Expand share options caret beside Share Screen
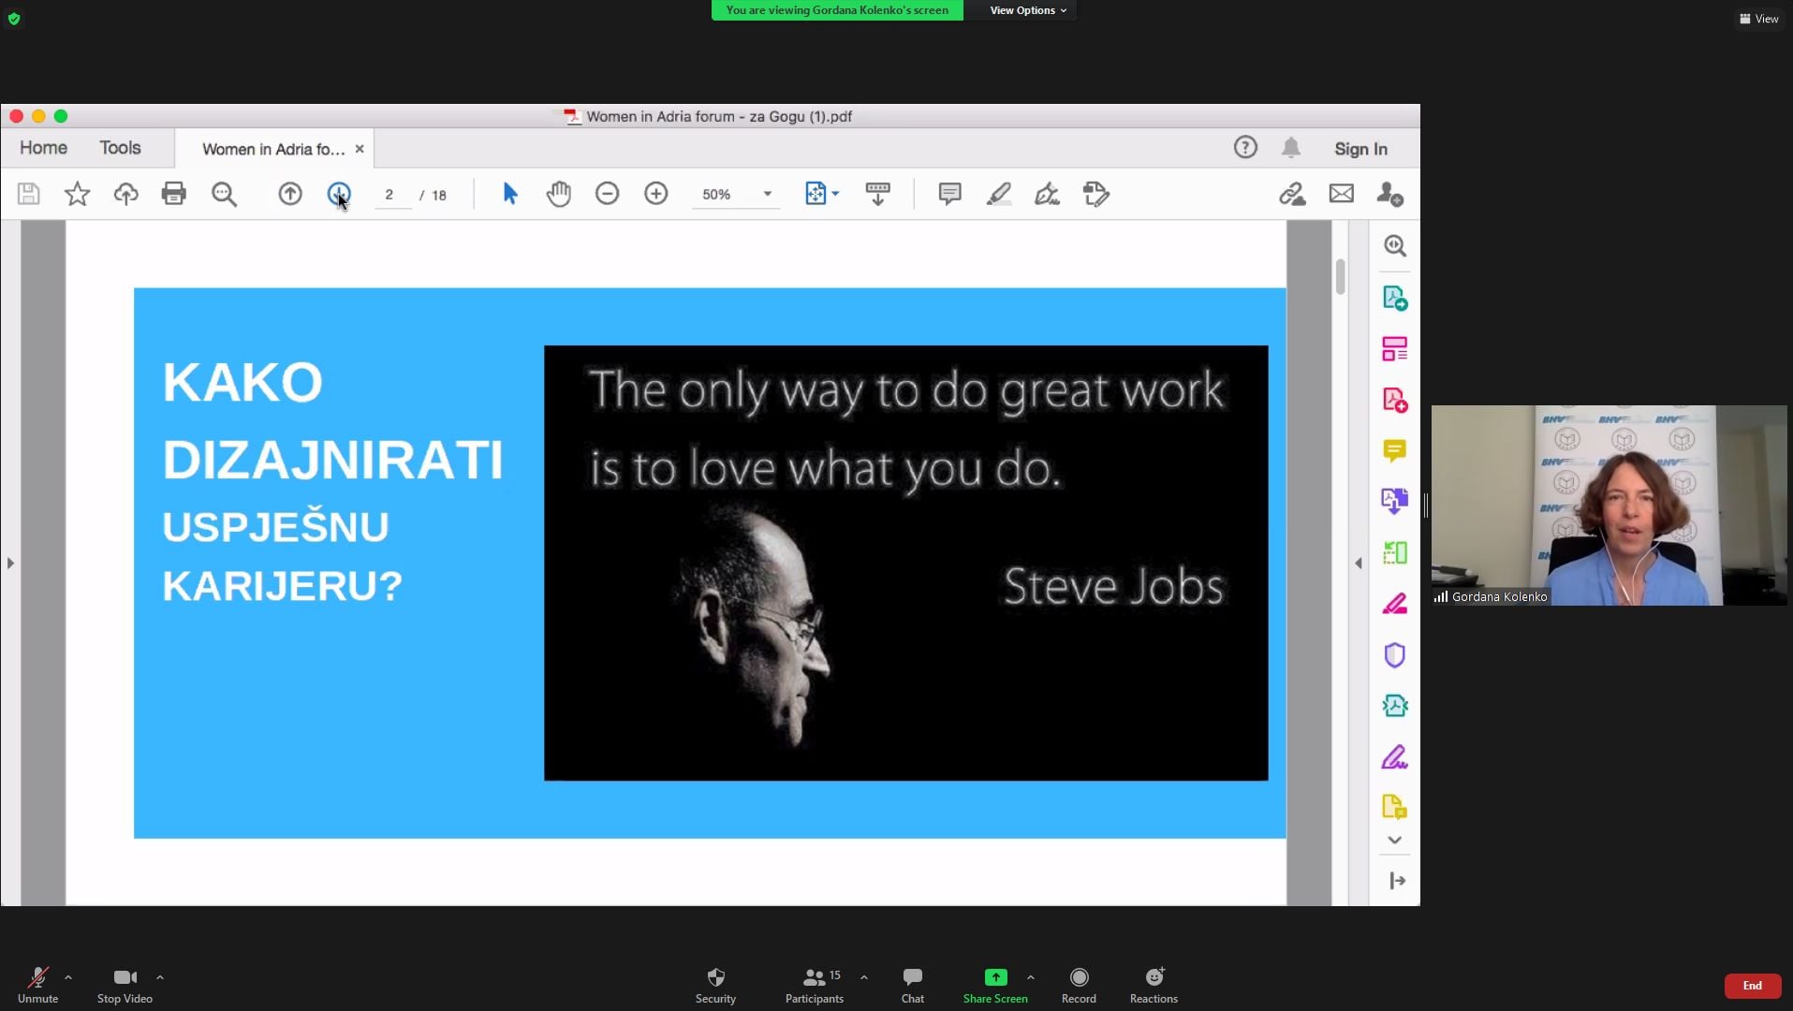 pos(1031,977)
